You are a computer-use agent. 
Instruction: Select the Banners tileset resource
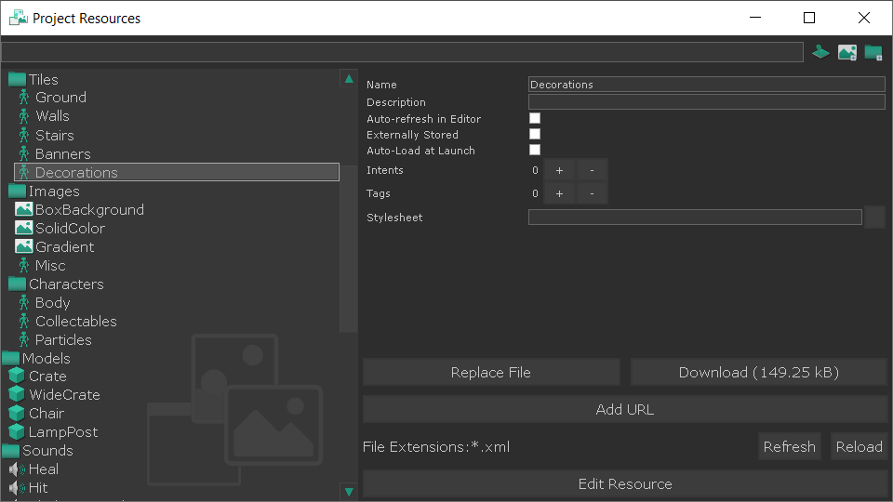point(62,154)
